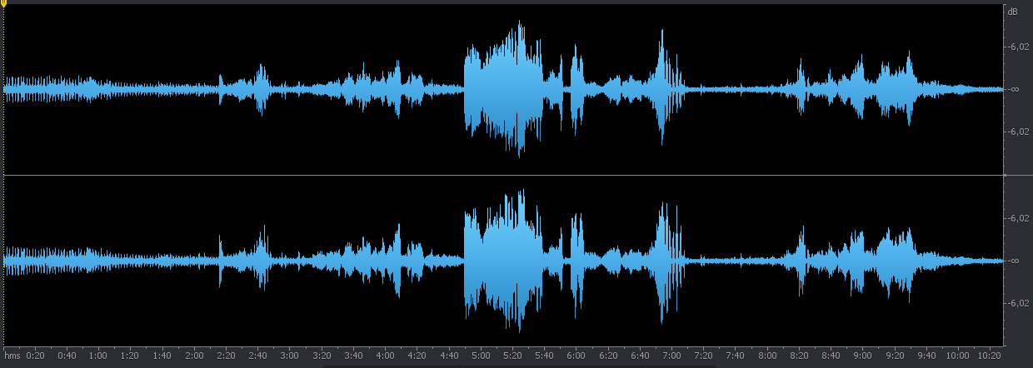
Task: Click the hms time format label
Action: [x=12, y=356]
